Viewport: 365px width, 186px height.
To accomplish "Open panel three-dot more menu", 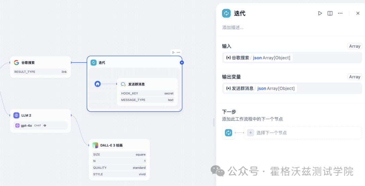I will click(x=340, y=13).
